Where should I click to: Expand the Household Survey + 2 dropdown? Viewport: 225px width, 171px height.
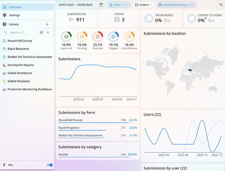tap(176, 5)
